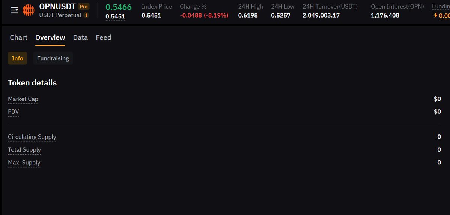Click the Total Supply 0 value
Screen dimensions: 450x215
click(x=439, y=150)
